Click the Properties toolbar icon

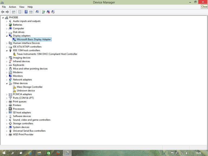click(20, 12)
